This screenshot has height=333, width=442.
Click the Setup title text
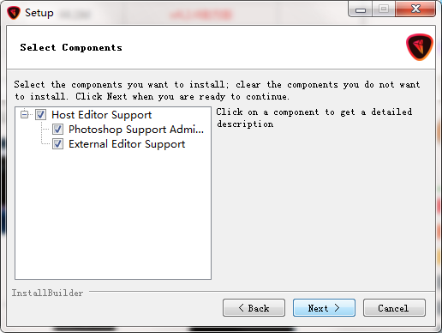click(x=39, y=13)
